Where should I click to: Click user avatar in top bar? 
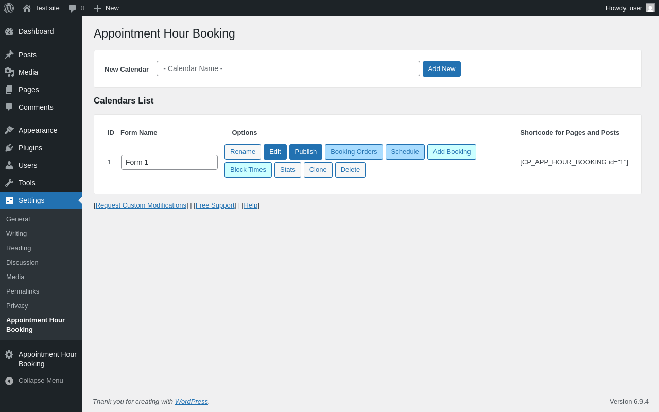[650, 8]
